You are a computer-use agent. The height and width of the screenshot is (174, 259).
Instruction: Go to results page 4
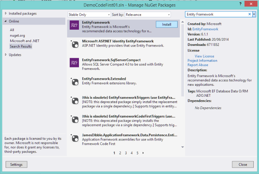(132, 153)
